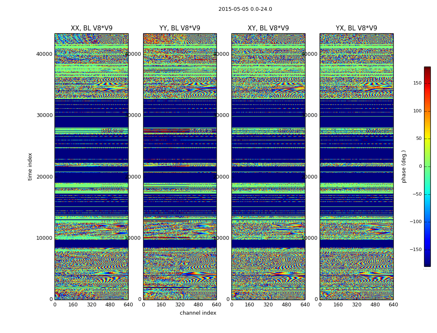Click inside the XY phase plot panel
Screen dimensions: 437x333
point(268,166)
